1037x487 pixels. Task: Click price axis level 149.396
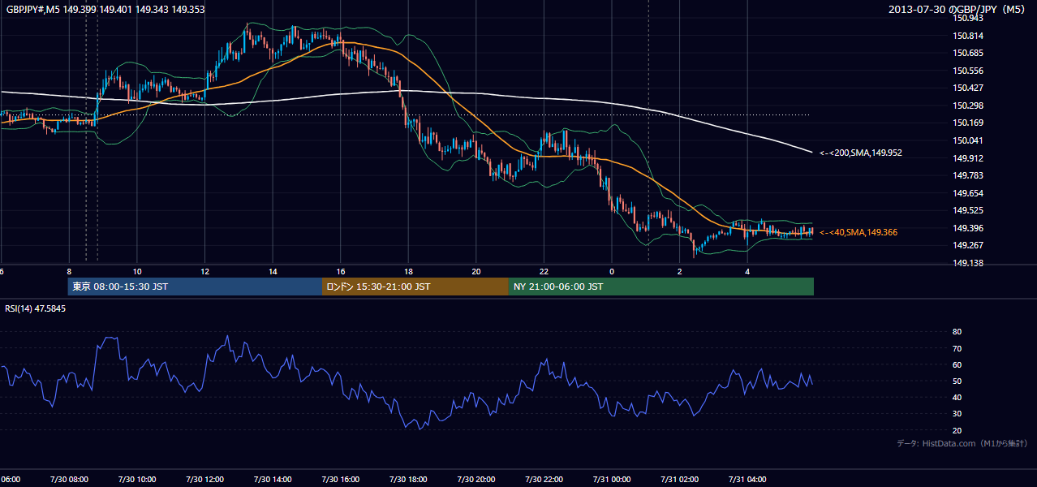tap(967, 228)
